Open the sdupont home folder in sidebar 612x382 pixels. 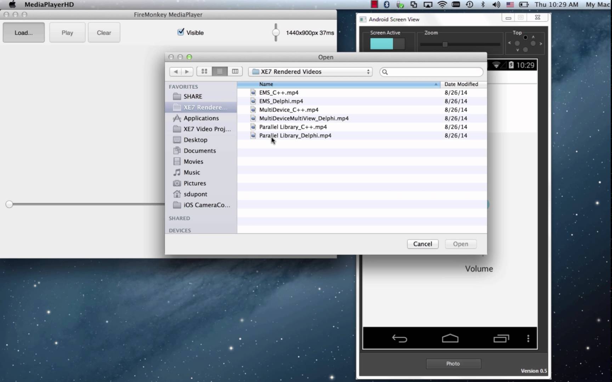pyautogui.click(x=201, y=194)
